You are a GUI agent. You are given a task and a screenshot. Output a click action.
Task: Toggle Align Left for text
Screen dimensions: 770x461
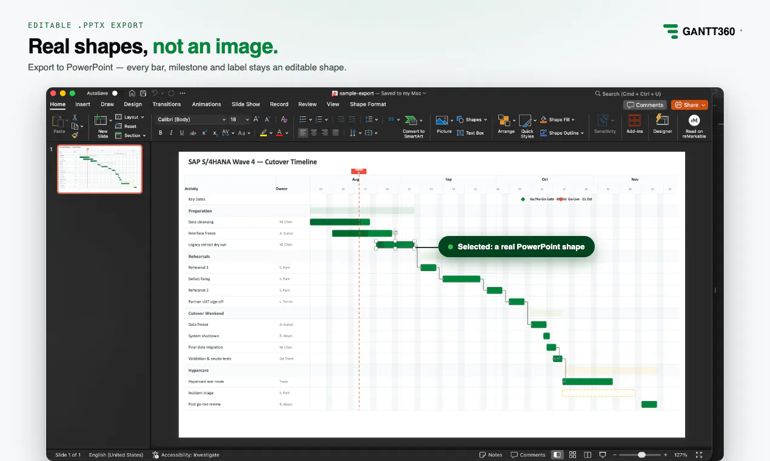tap(303, 133)
